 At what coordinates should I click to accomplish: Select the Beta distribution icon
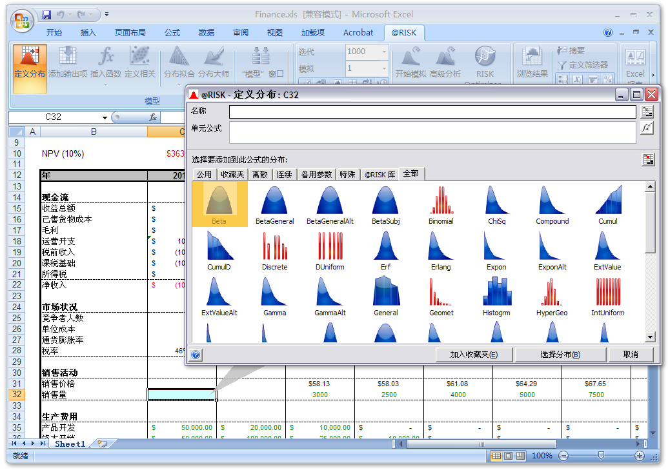click(x=219, y=204)
